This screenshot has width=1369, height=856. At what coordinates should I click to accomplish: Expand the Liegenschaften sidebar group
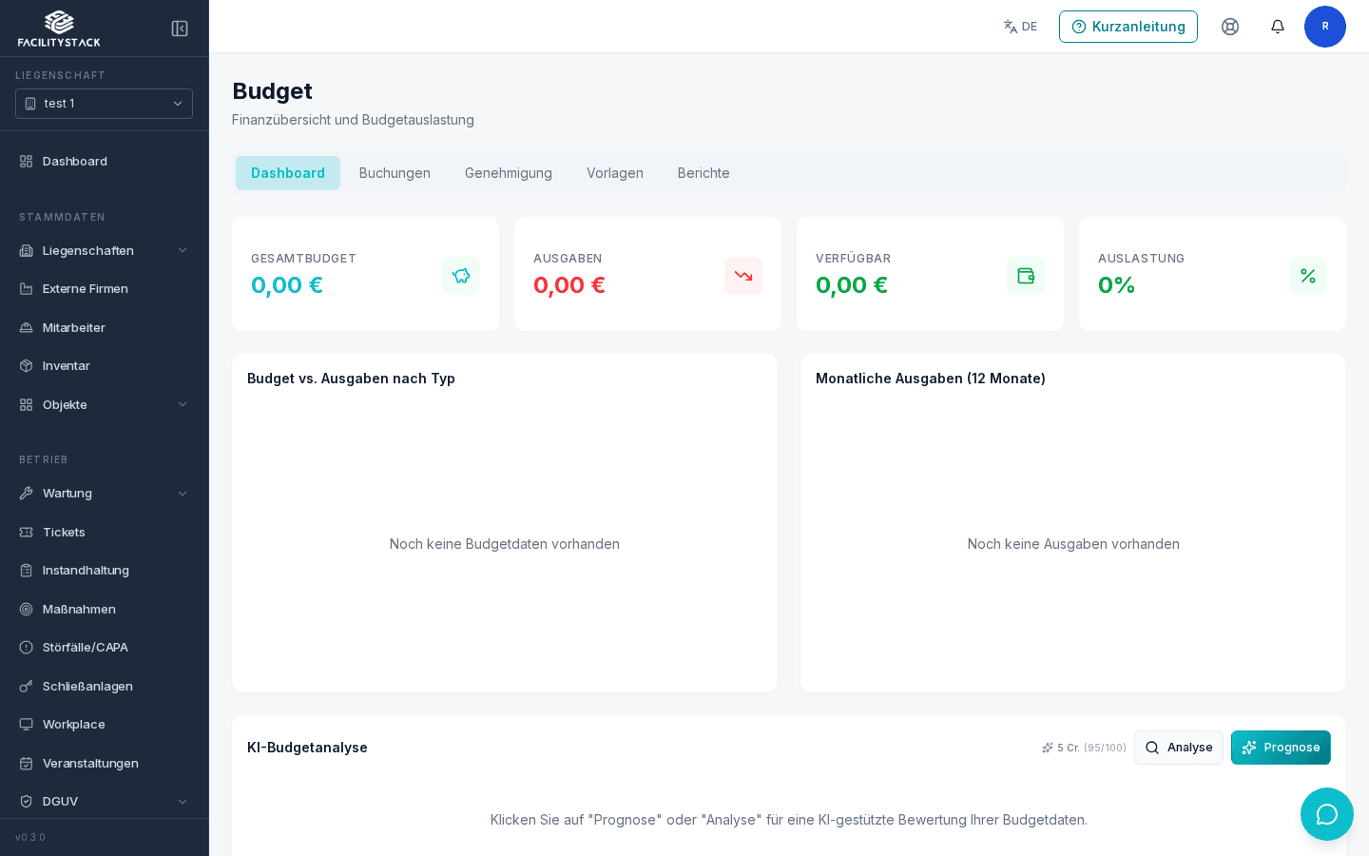pos(105,250)
